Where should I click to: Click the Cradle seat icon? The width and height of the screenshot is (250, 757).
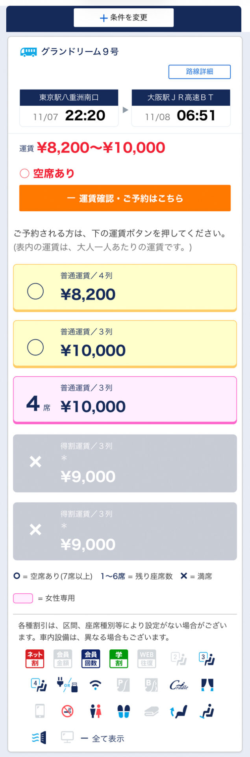[x=179, y=685]
